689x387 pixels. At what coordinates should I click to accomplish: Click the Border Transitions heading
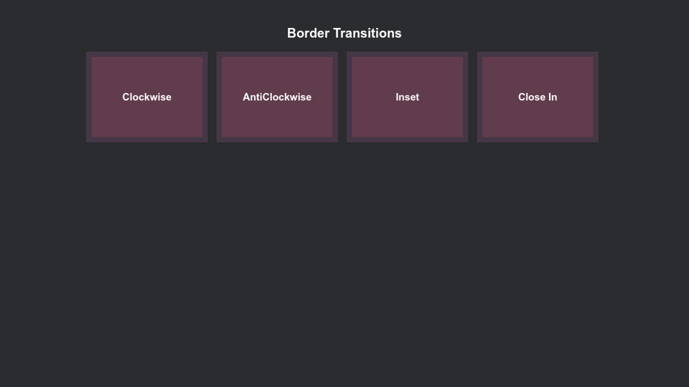(x=344, y=33)
